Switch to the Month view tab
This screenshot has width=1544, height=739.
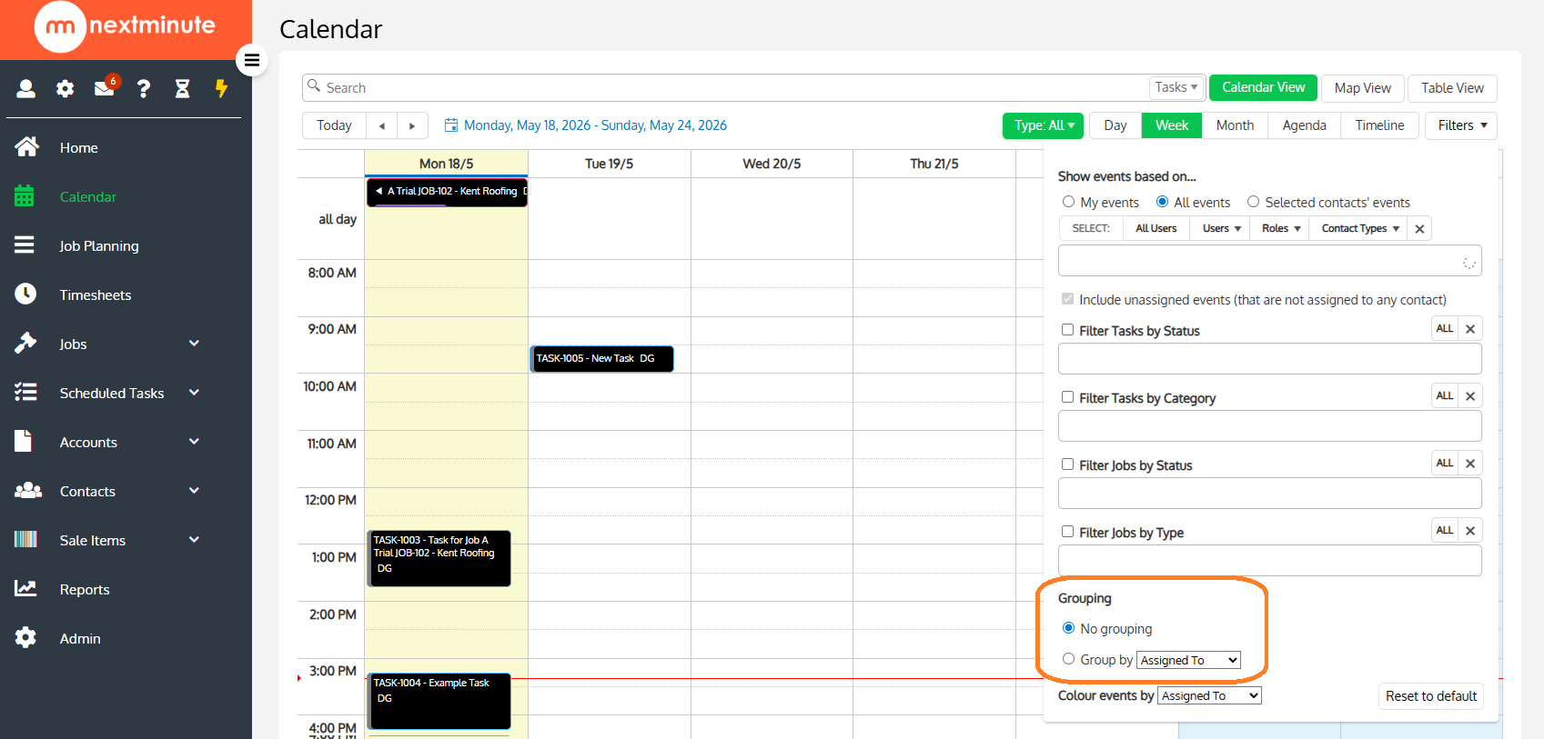[1235, 125]
